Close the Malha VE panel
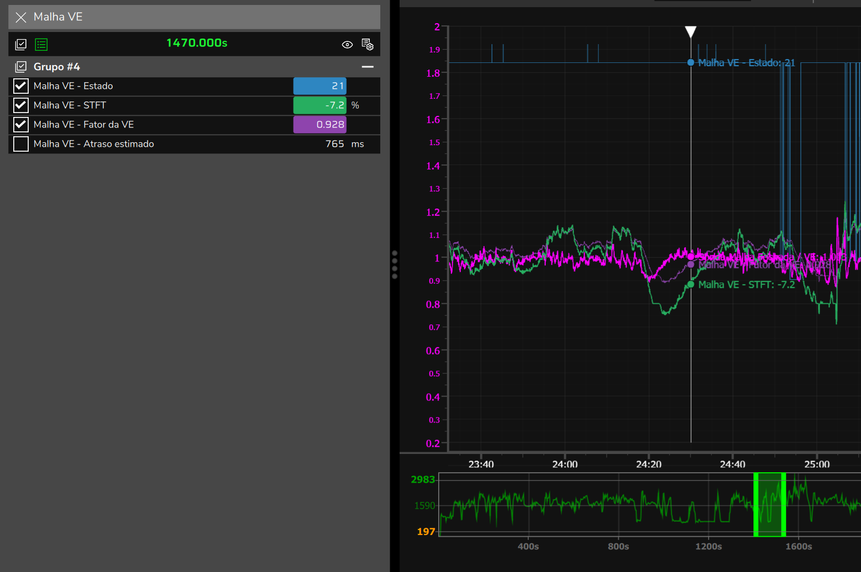Viewport: 861px width, 572px height. click(x=21, y=17)
